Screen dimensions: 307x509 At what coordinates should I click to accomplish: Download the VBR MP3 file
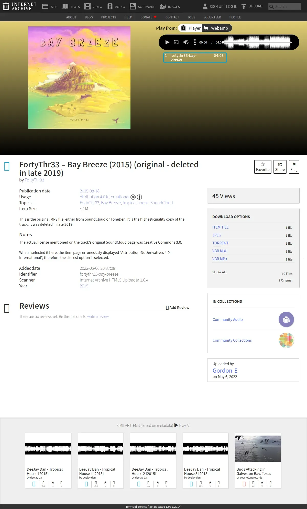click(220, 259)
